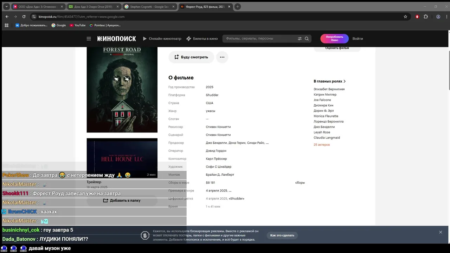Click the year 2025 value
Image resolution: width=450 pixels, height=253 pixels.
210,87
